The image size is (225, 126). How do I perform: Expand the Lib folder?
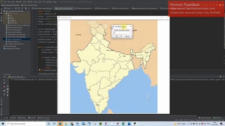[x=6, y=16]
